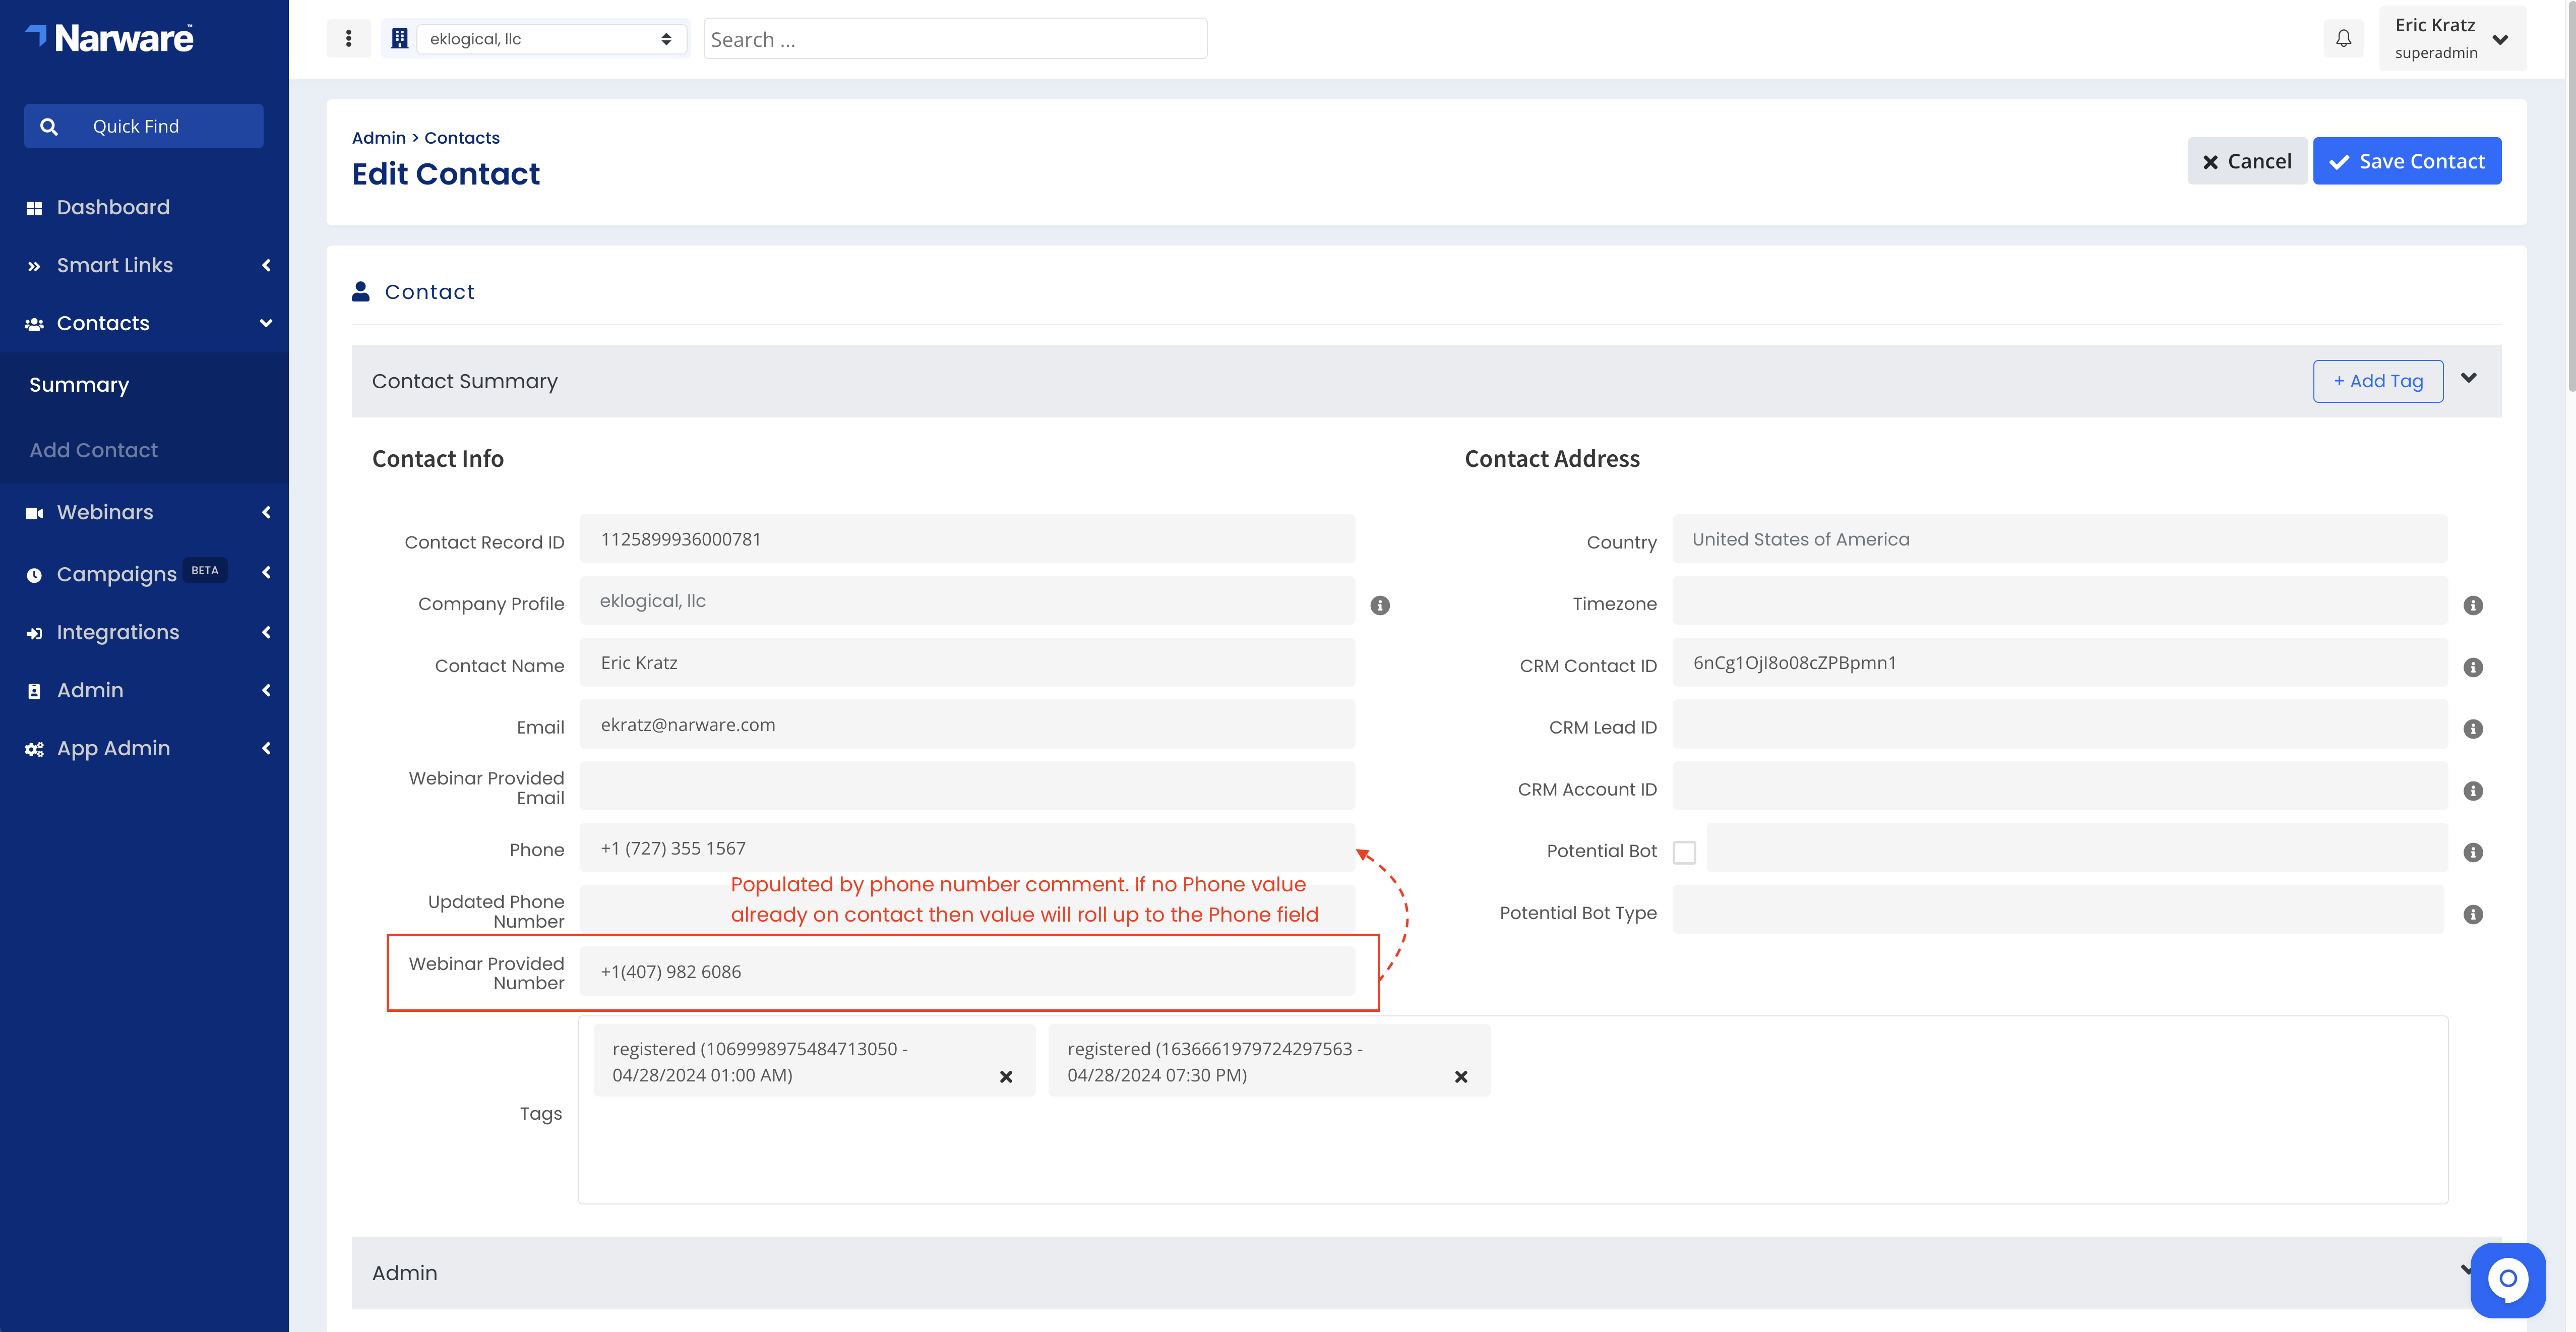
Task: Expand the App Admin sidebar menu
Action: coord(266,748)
